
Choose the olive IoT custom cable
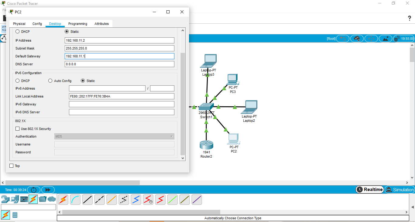point(185,200)
